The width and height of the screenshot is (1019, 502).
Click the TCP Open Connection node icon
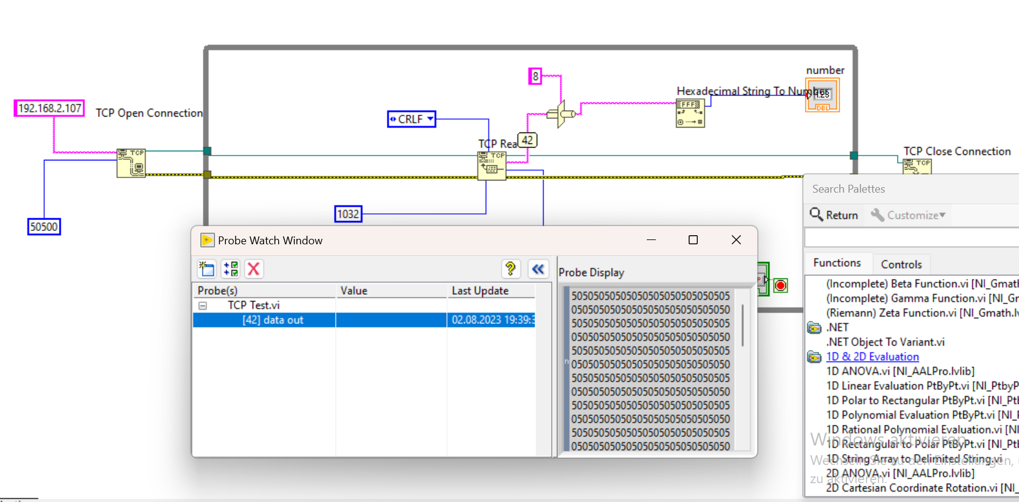click(131, 163)
